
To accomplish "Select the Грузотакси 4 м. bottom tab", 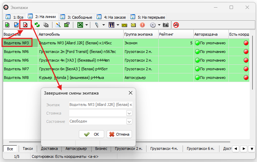I will point(164,149).
